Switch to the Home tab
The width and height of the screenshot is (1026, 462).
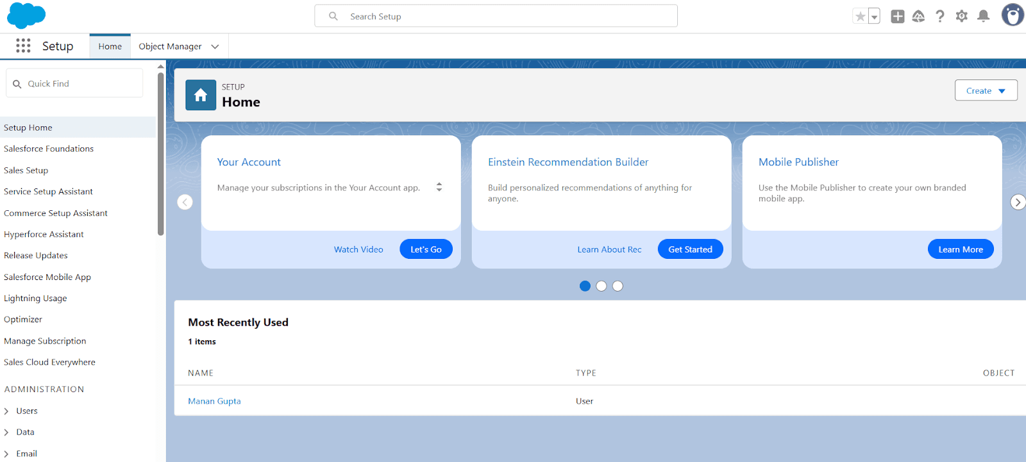[110, 46]
